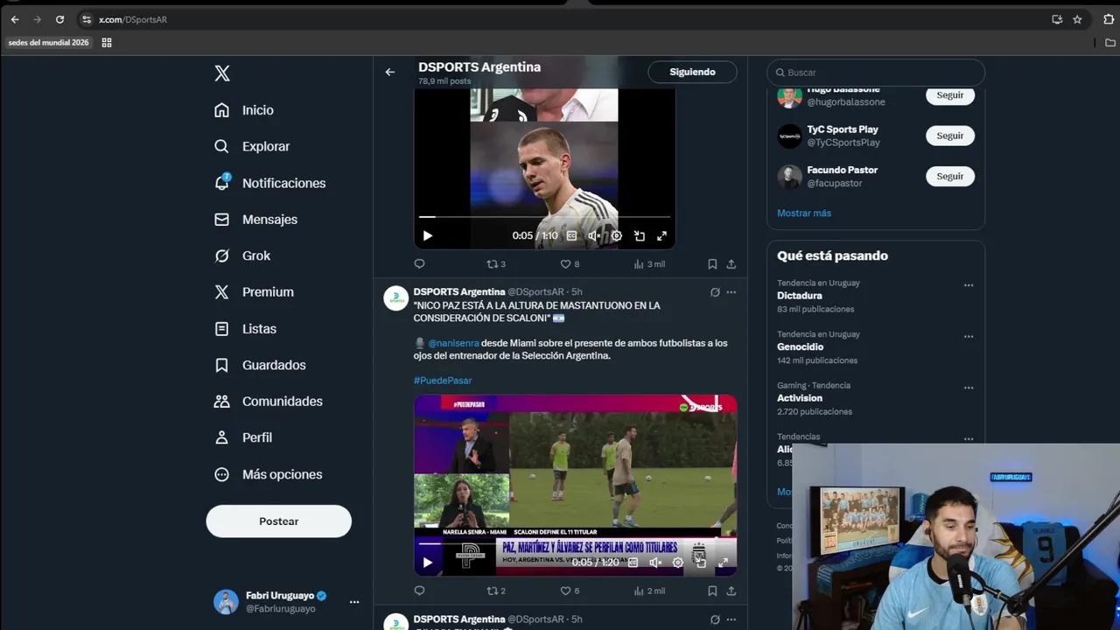Click Mostrar más under suggestions
The image size is (1120, 630).
pyautogui.click(x=804, y=213)
